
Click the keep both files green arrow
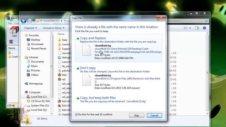(x=78, y=98)
